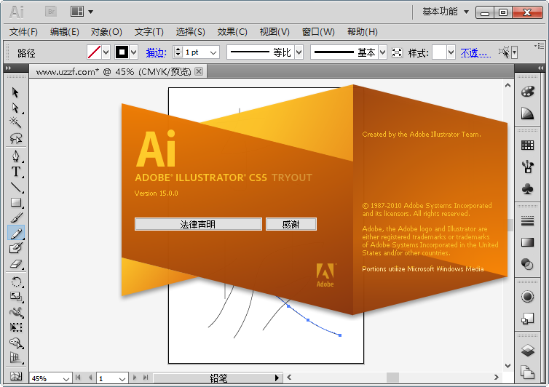549x387 pixels.
Task: Open the Graphic Styles panel icon
Action: coord(527,318)
